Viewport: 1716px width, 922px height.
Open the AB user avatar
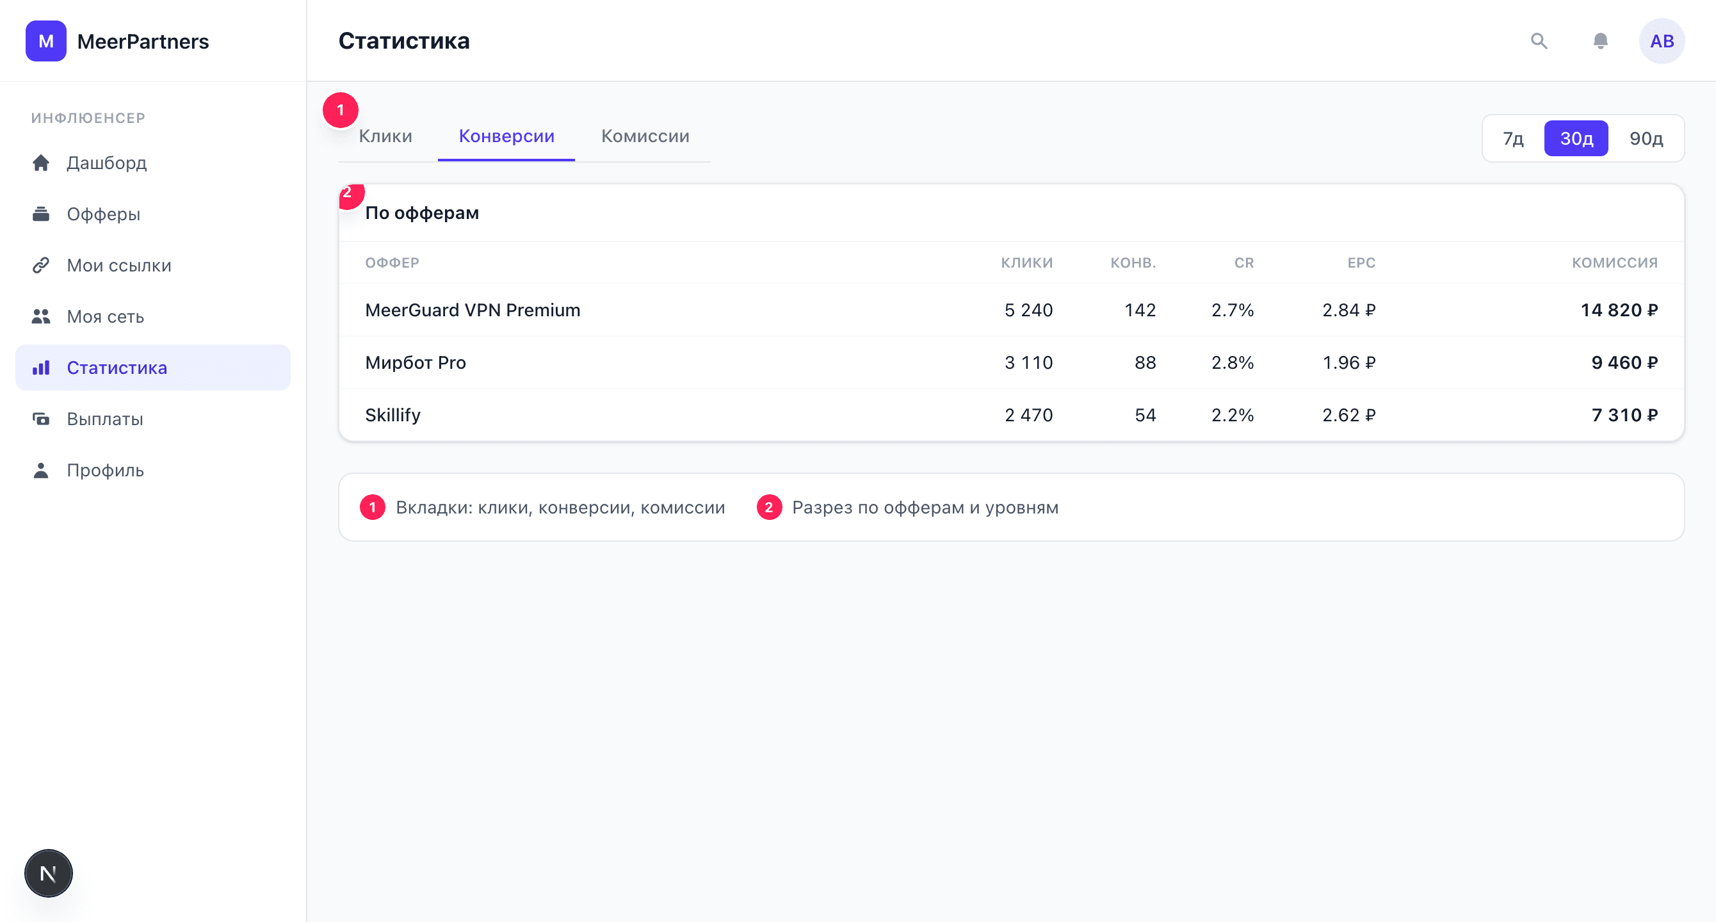(1662, 40)
